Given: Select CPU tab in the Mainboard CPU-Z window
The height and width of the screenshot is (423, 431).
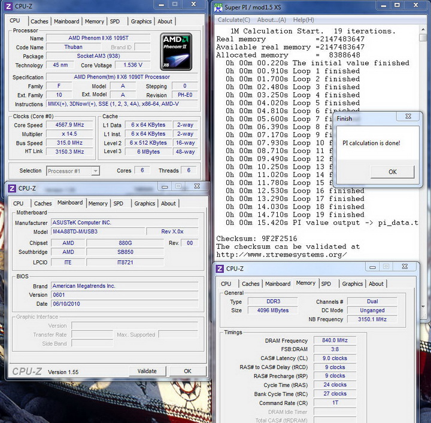Looking at the screenshot, I should point(19,203).
